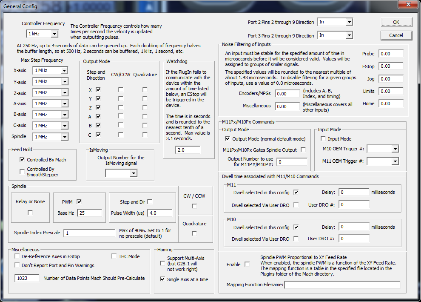Screen dimensions: 421x302
Task: Check M11 Dwell selected Via User DRO
Action: (296, 205)
